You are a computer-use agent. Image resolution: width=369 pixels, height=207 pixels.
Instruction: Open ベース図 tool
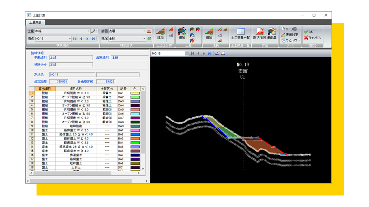tap(289, 29)
